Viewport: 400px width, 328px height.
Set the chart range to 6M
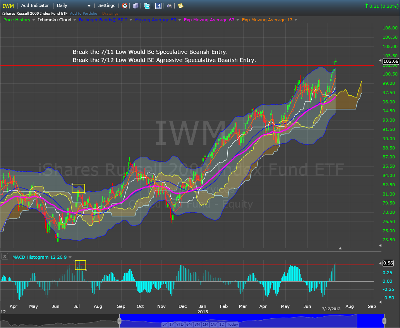[189, 325]
